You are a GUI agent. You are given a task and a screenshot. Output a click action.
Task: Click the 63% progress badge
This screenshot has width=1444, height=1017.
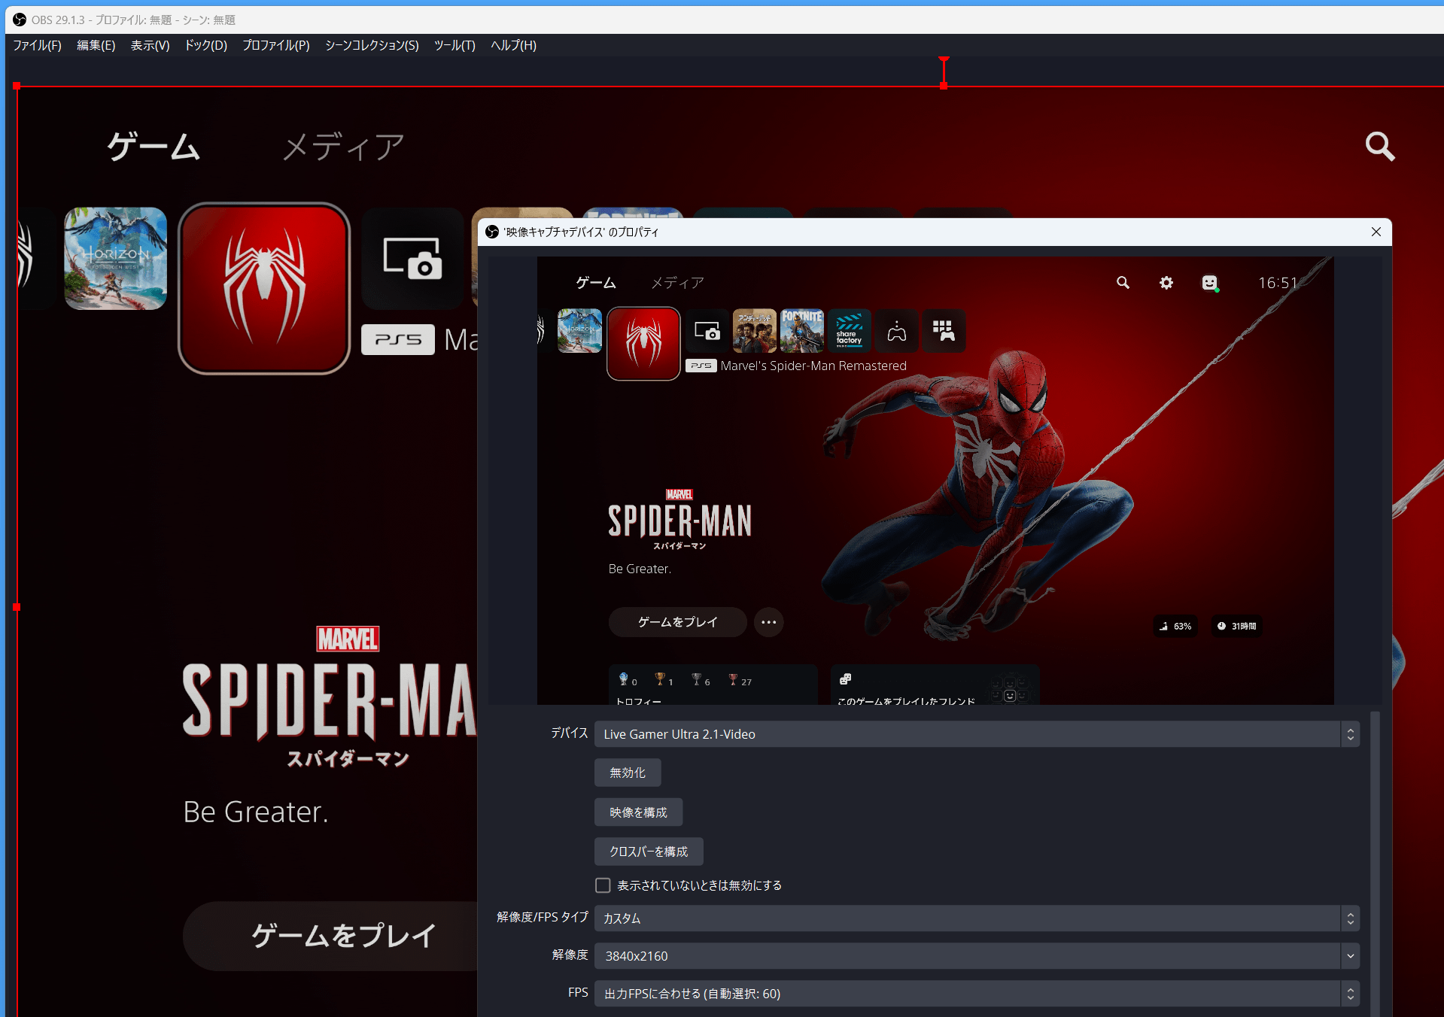coord(1176,626)
